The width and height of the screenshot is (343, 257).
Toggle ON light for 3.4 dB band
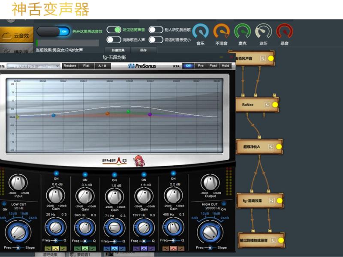tap(85, 174)
